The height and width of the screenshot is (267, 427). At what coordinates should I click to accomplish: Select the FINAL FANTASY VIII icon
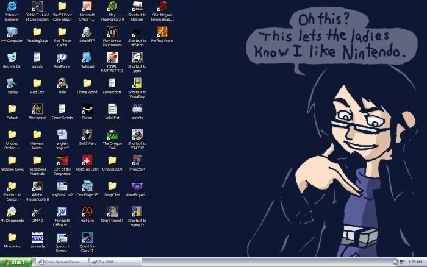coord(112,58)
